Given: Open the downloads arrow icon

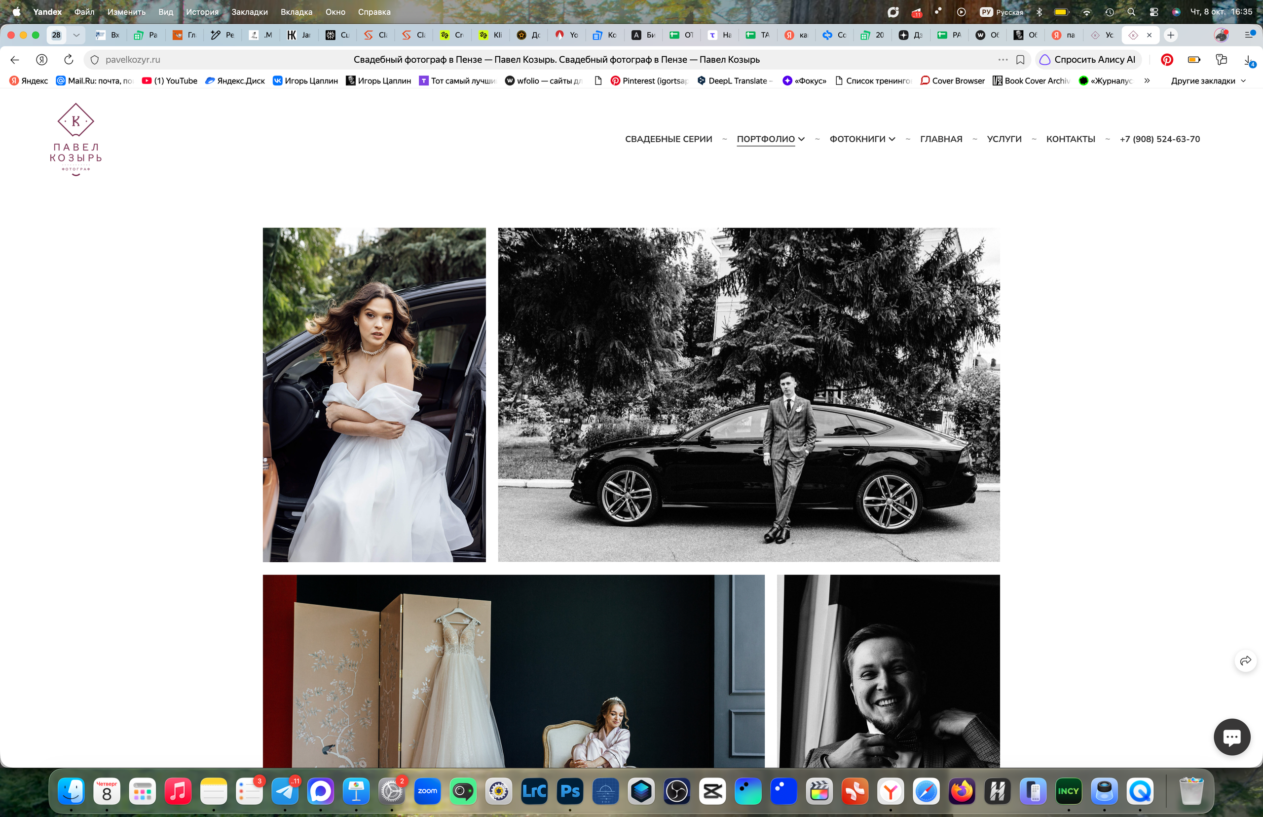Looking at the screenshot, I should click(x=1249, y=60).
